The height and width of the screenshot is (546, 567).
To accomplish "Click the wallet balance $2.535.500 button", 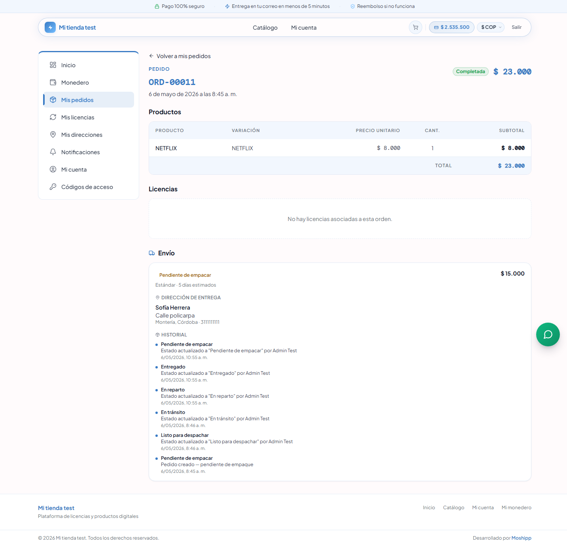I will pos(452,27).
